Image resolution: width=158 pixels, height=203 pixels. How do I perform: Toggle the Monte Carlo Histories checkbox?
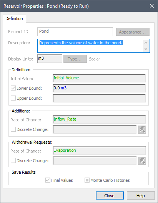[x=87, y=180]
